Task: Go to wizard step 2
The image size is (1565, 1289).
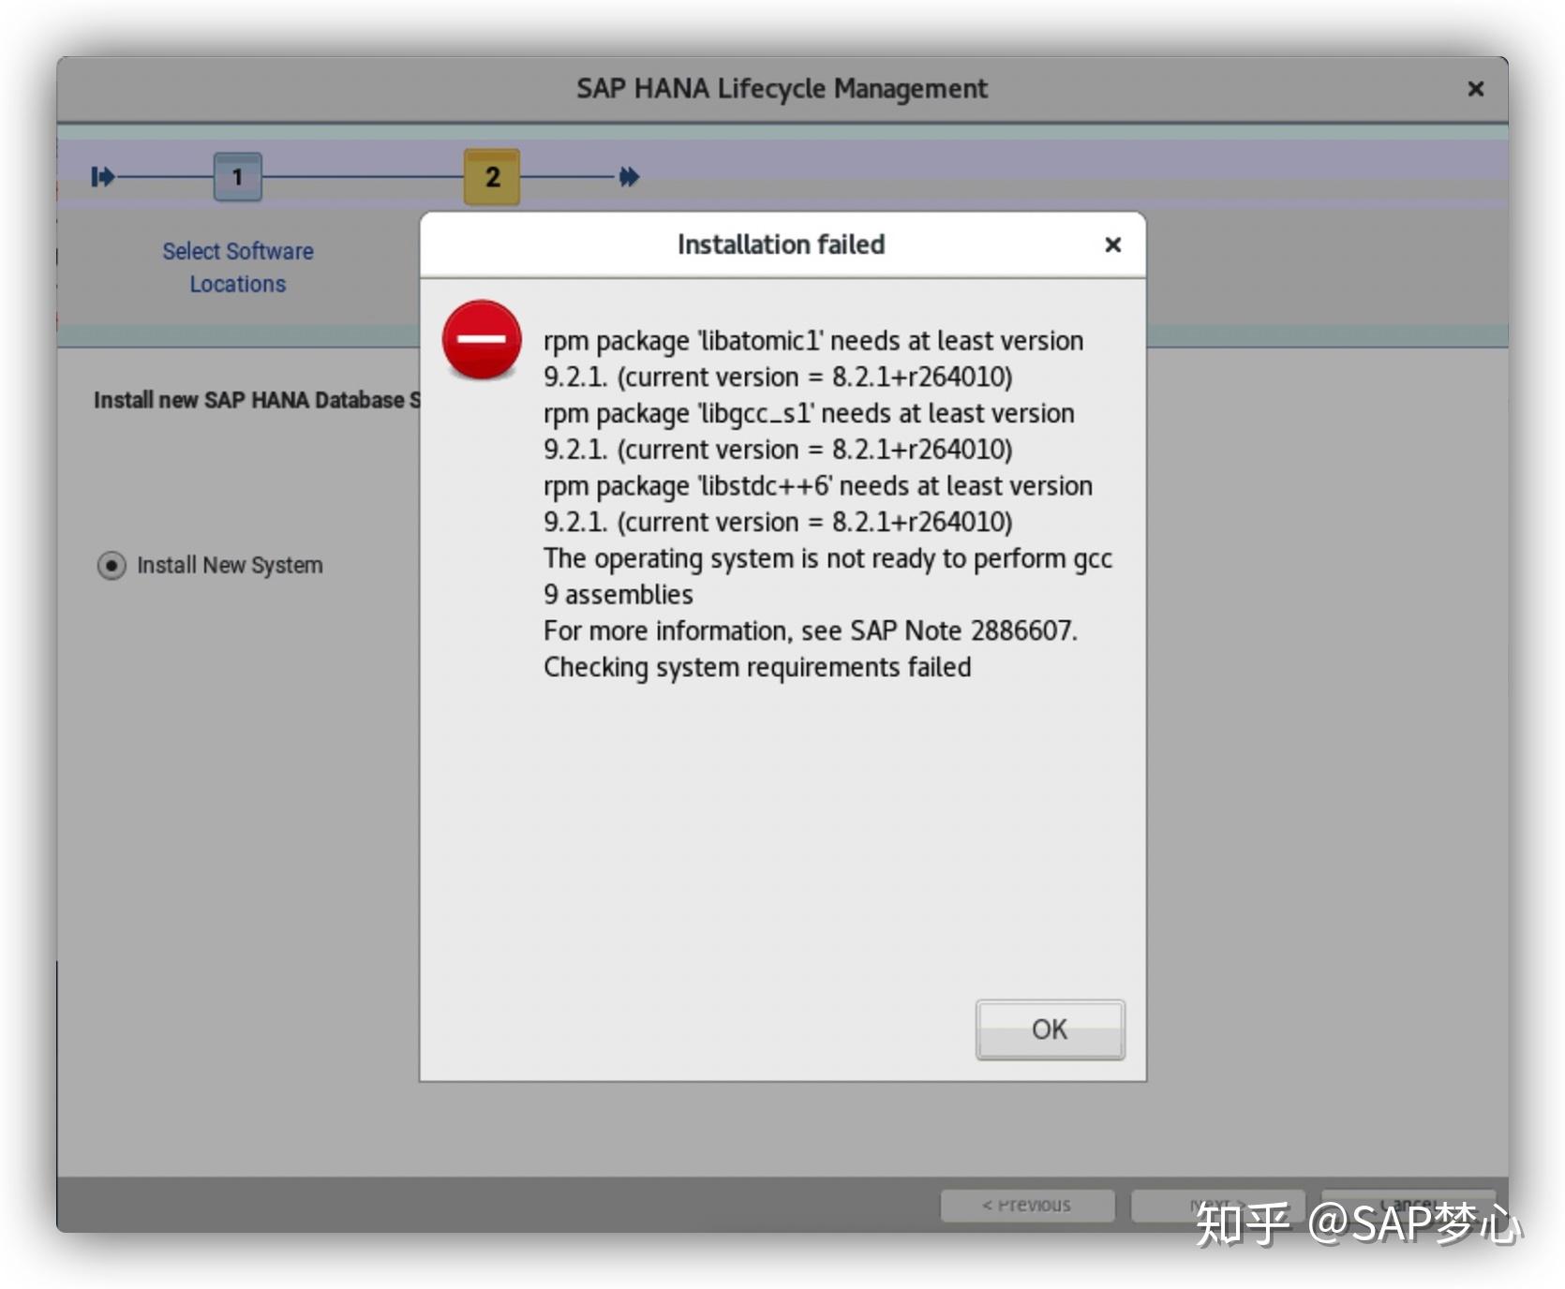Action: [x=492, y=176]
